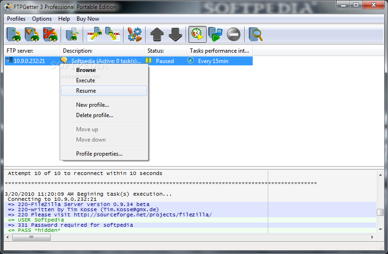Click log line 'Attempt 10 of 10 to reconnect'
Screen dimensions: 388x254
click(x=85, y=174)
